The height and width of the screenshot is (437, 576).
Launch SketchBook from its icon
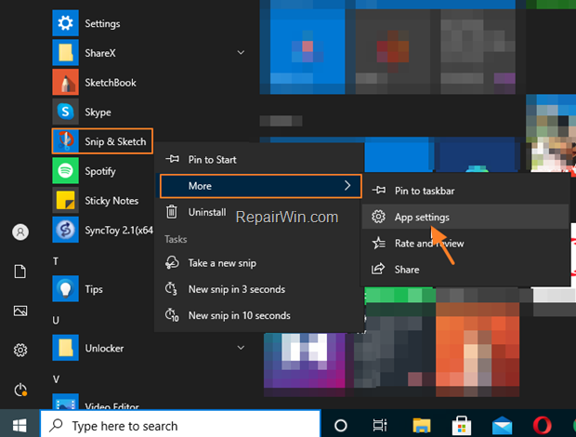point(65,83)
